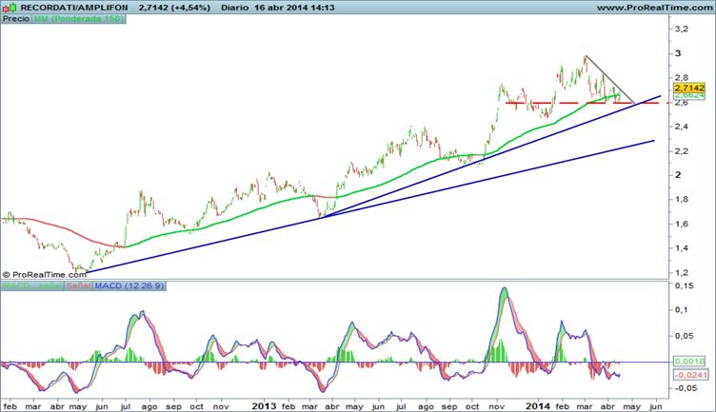Select the Señal indicator label
Screen dimensions: 716x412
(x=78, y=286)
